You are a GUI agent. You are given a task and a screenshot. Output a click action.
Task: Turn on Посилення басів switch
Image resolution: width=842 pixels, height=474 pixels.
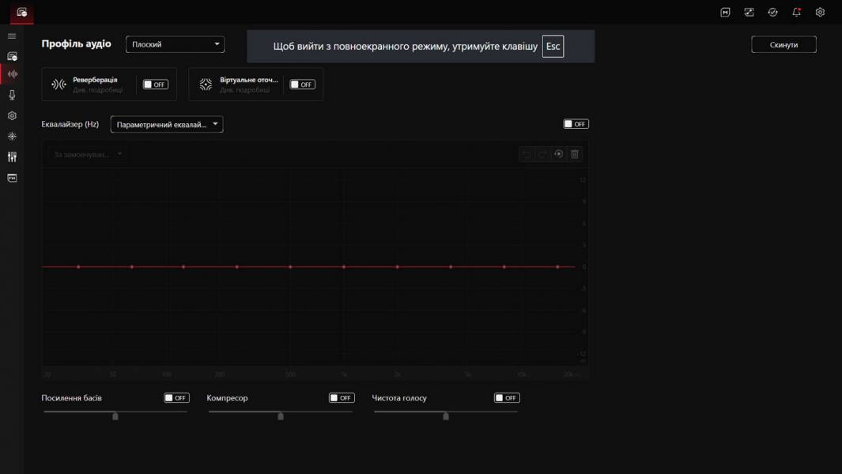pos(176,398)
